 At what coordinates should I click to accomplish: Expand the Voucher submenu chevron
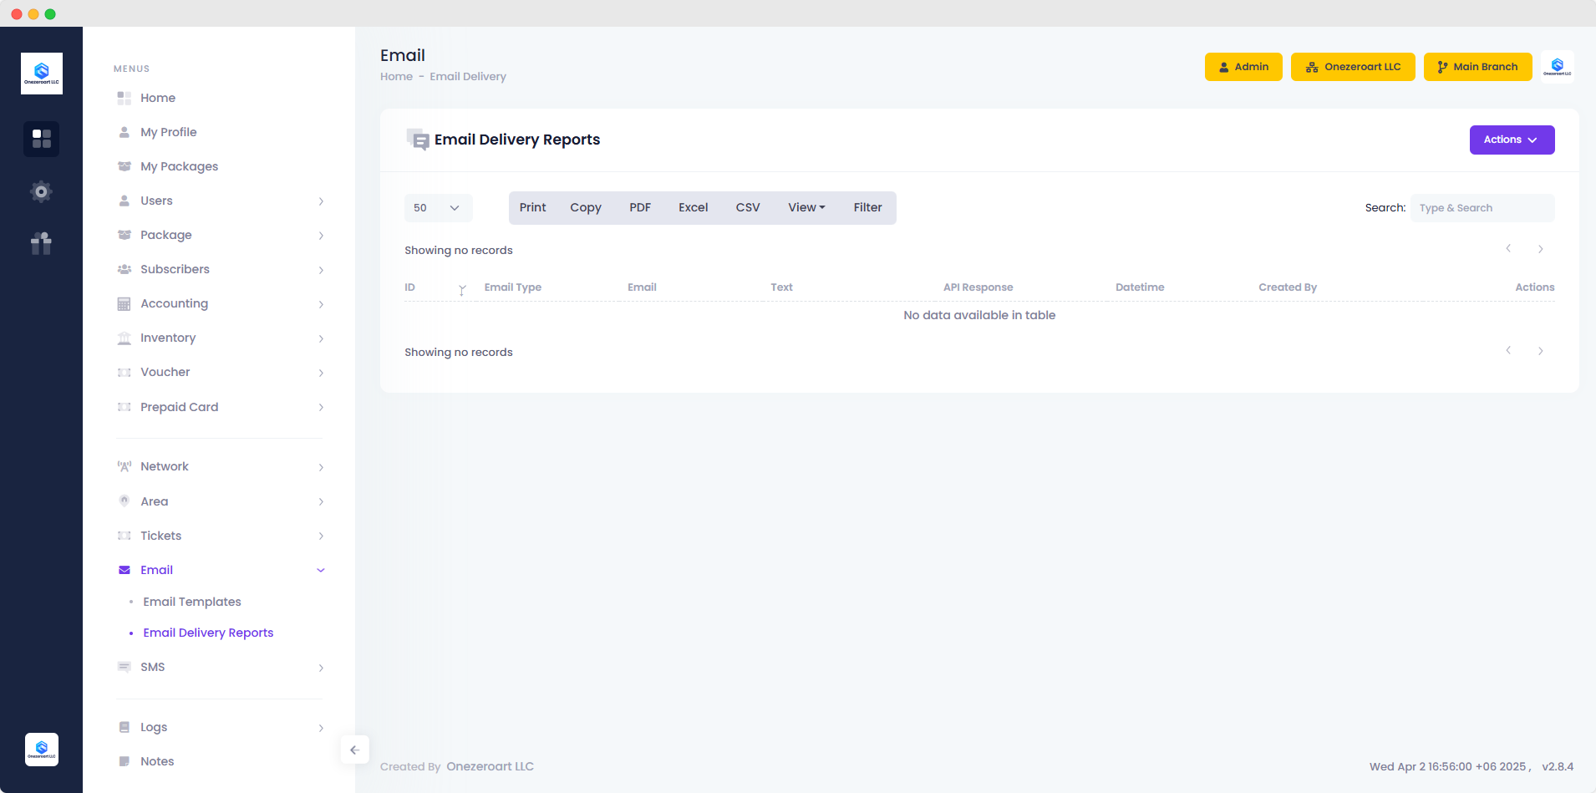coord(321,373)
